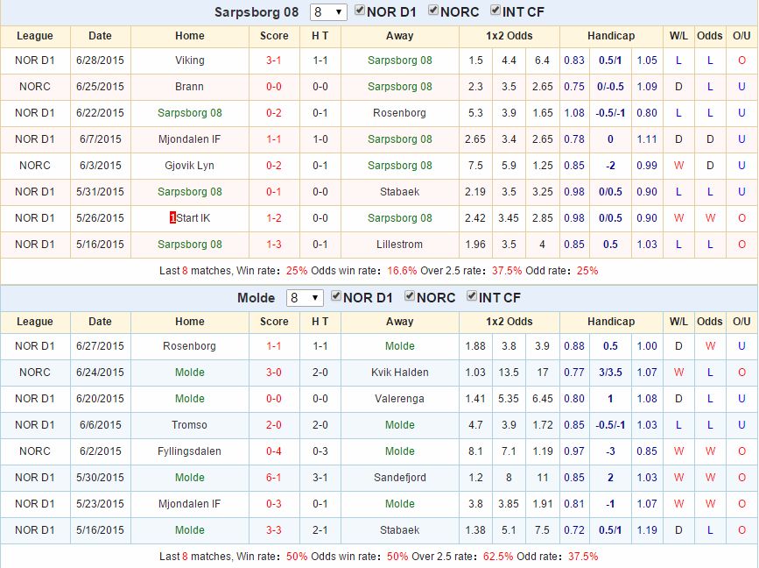Open Lillestrom away team link
This screenshot has height=568, width=759.
tap(399, 245)
